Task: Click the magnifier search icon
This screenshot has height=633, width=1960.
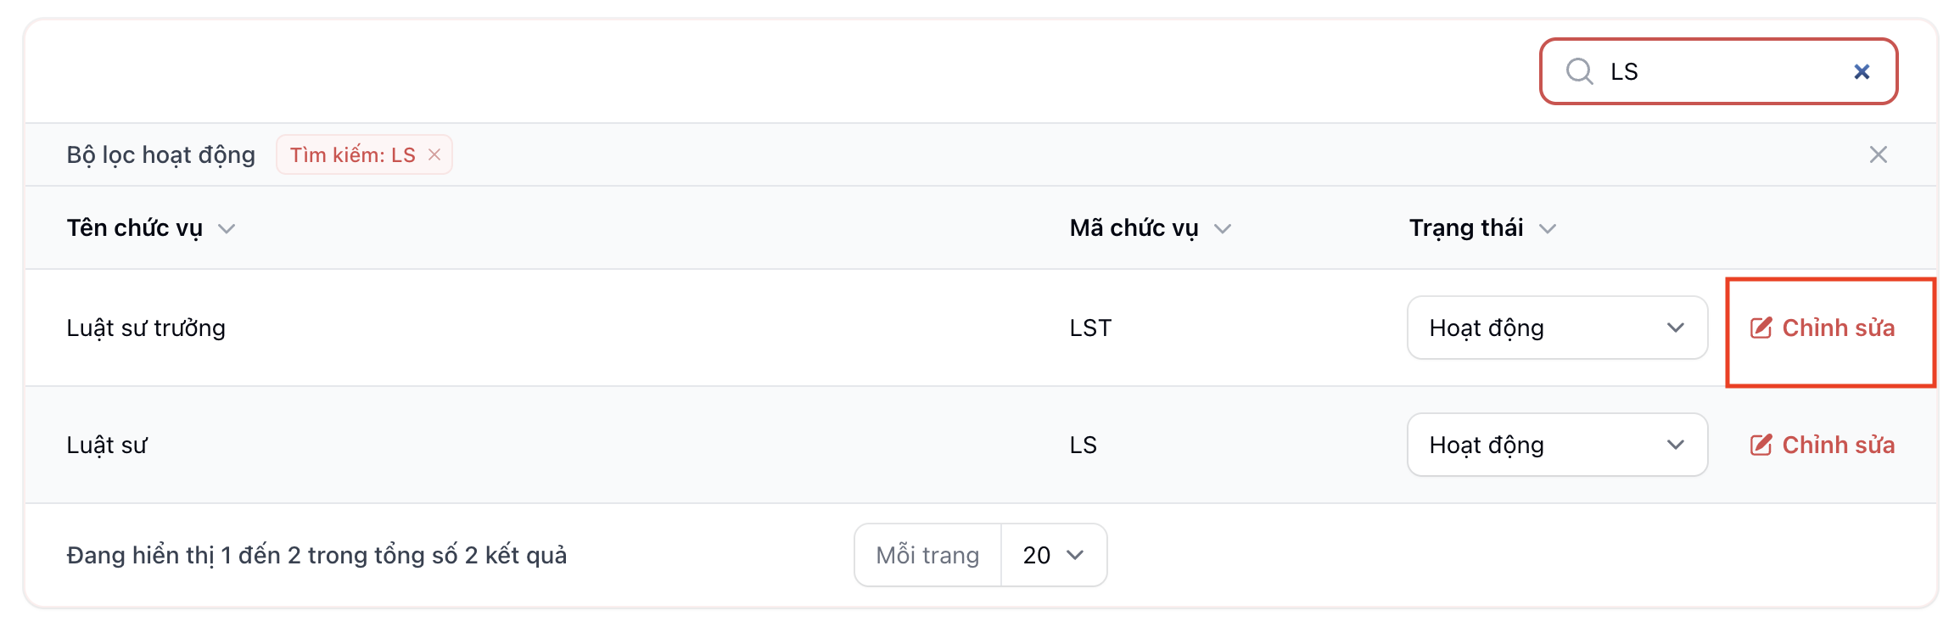Action: click(x=1579, y=71)
